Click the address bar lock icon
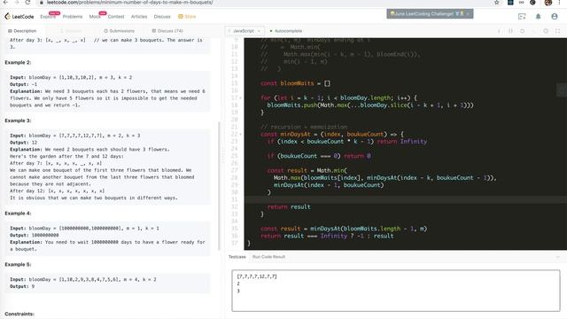Viewport: 567px width, 319px height. (x=42, y=2)
